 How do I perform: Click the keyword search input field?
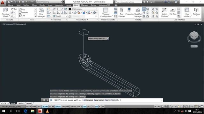[x=128, y=2]
